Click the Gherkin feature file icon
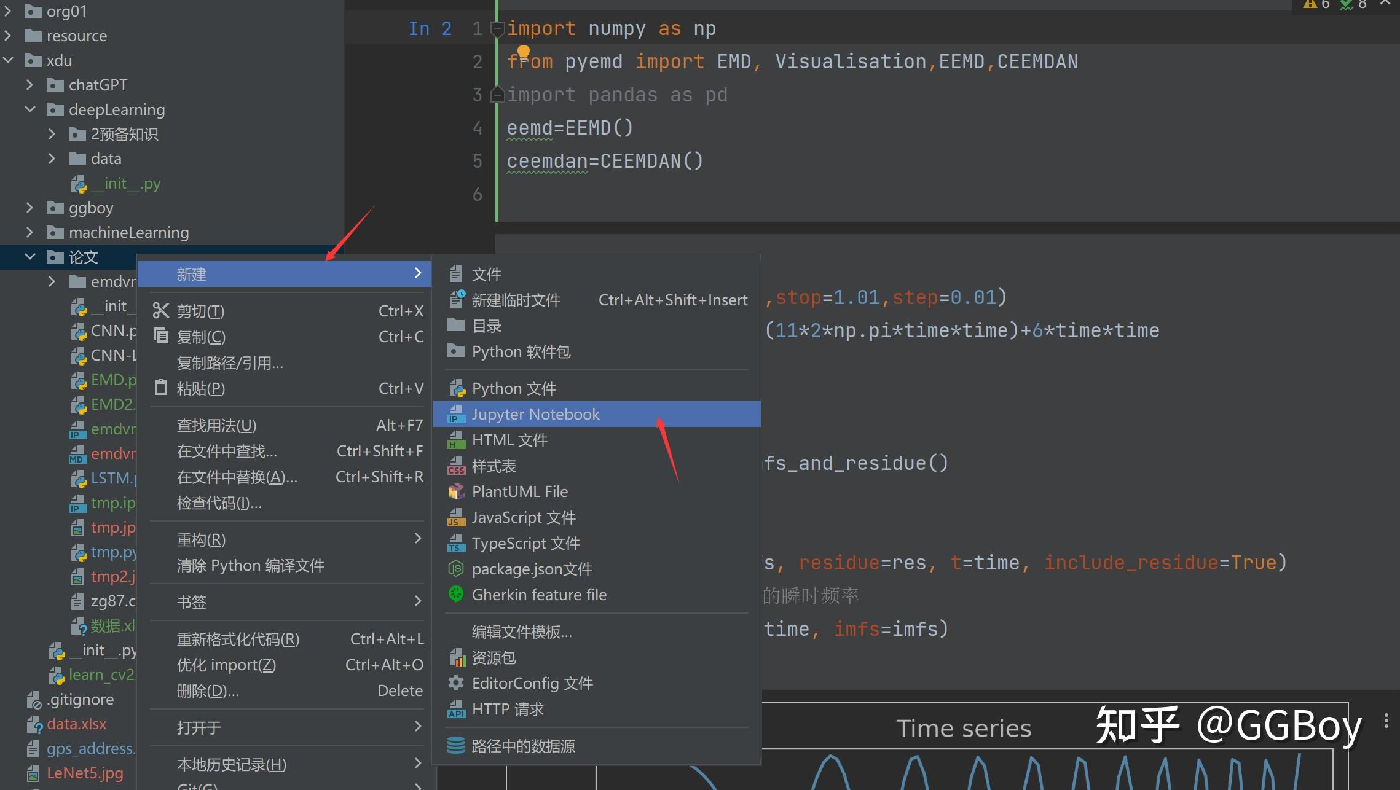Image resolution: width=1400 pixels, height=790 pixels. [456, 594]
